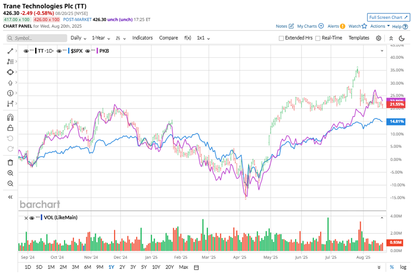412x274 pixels.
Task: Choose the shapes drawing tool
Action: (10, 72)
